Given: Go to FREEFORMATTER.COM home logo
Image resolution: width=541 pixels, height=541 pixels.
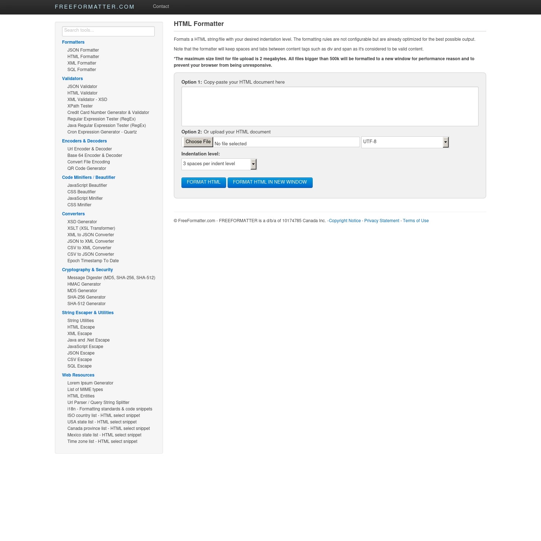Looking at the screenshot, I should [x=94, y=7].
